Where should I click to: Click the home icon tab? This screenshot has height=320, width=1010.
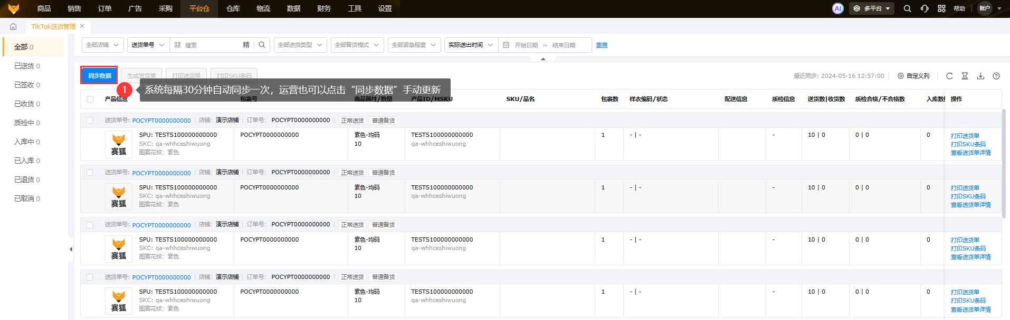pyautogui.click(x=13, y=26)
